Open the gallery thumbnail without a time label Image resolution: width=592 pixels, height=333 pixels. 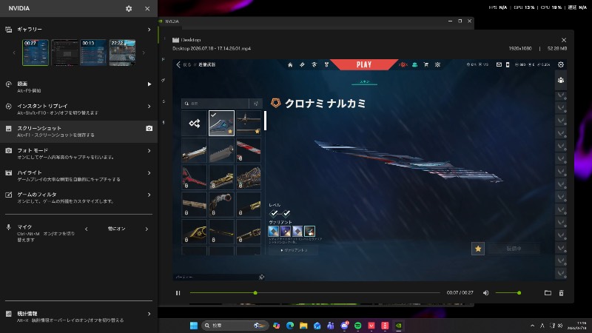pyautogui.click(x=64, y=53)
